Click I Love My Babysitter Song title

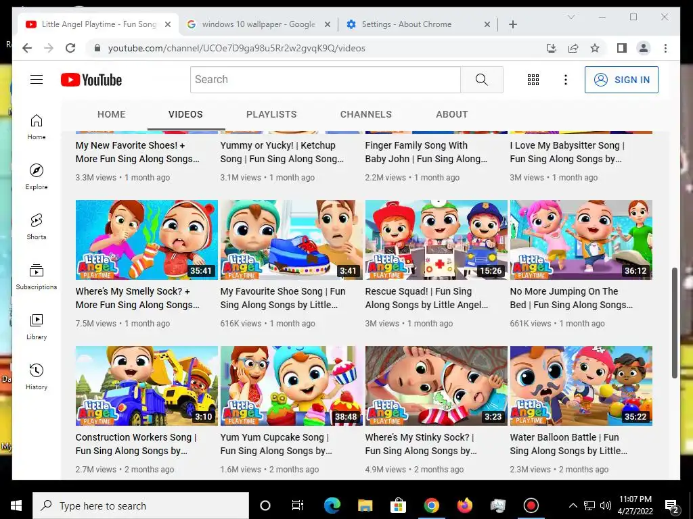(x=567, y=152)
